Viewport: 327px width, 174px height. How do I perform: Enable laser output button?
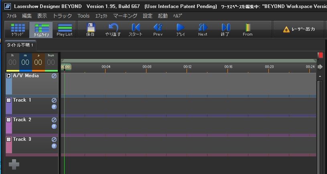click(299, 29)
